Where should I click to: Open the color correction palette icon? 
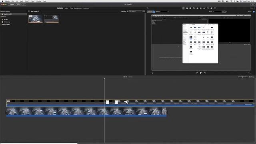pos(190,8)
